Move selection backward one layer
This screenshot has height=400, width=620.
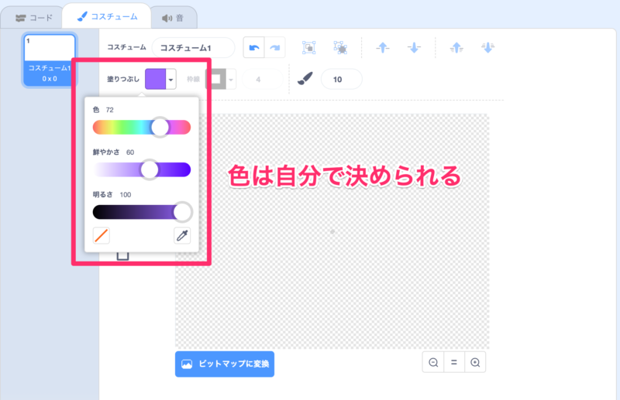tap(415, 48)
